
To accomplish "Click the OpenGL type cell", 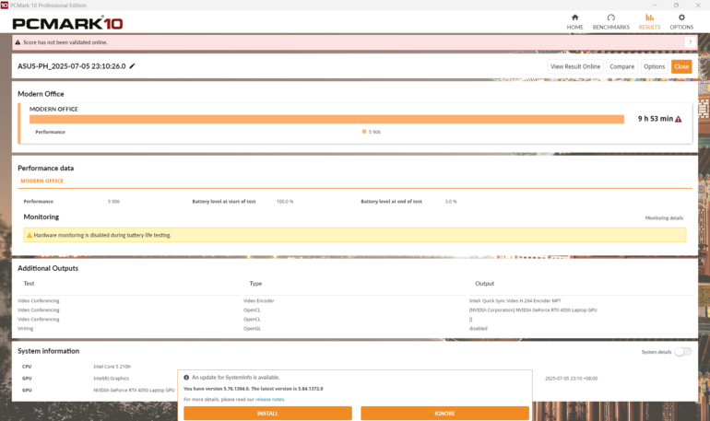I will pos(253,328).
